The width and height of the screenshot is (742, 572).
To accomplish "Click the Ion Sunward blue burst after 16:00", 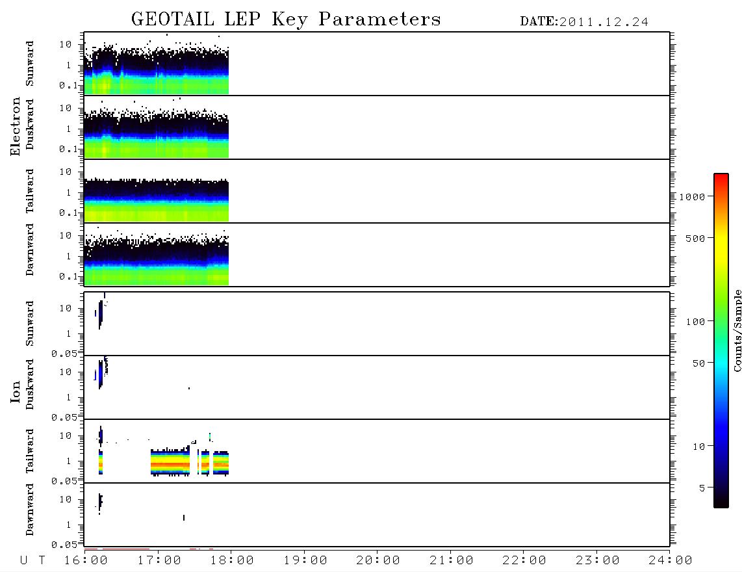I will coord(100,313).
